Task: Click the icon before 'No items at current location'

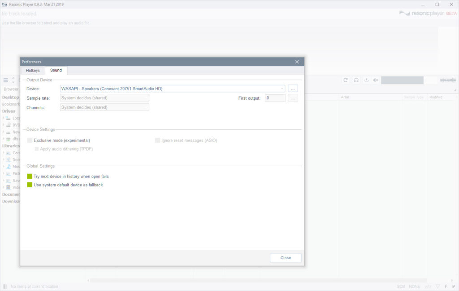Action: pyautogui.click(x=5, y=287)
